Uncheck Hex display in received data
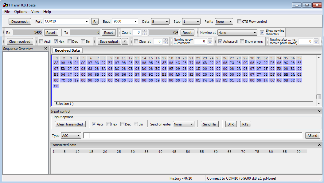This screenshot has height=183, width=324. 56,42
